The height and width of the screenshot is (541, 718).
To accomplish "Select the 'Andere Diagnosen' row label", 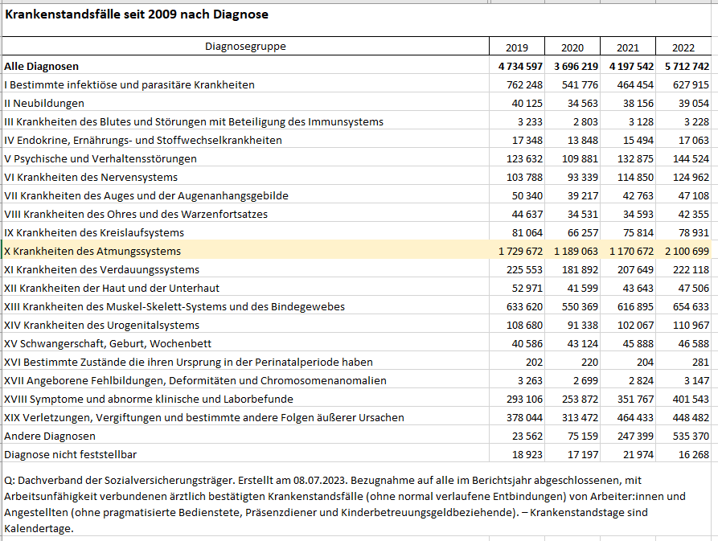I will [x=50, y=436].
